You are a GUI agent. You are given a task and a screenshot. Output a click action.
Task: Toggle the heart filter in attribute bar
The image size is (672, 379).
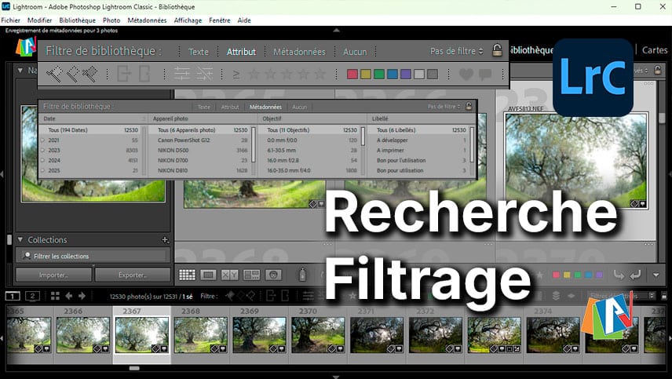(x=466, y=75)
